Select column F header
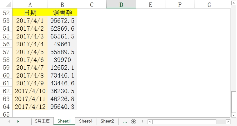The height and width of the screenshot is (126, 237). pyautogui.click(x=180, y=4)
